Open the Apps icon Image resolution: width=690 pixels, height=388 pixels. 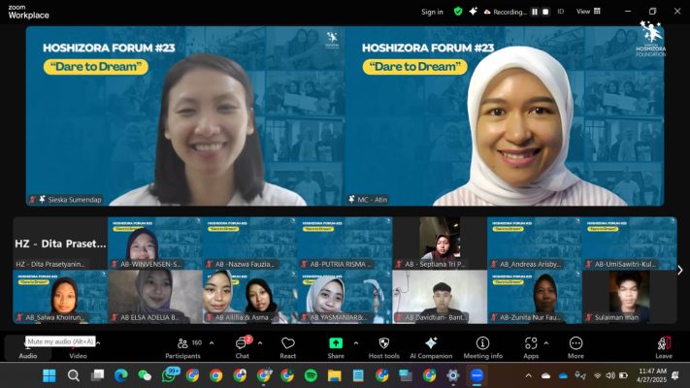(531, 343)
